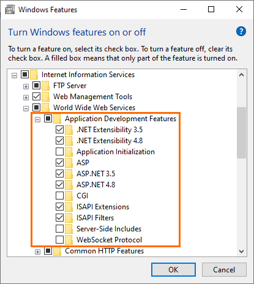
Task: Select the ISAPI Extensions tree item
Action: (x=103, y=207)
